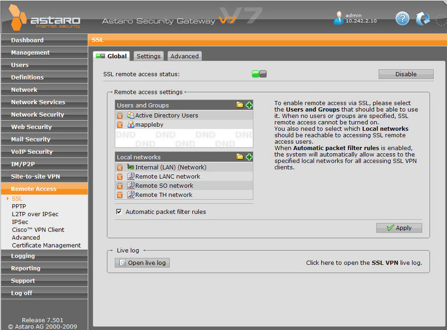Click the Disable button
Viewport: 447px width, 330px height.
point(406,74)
